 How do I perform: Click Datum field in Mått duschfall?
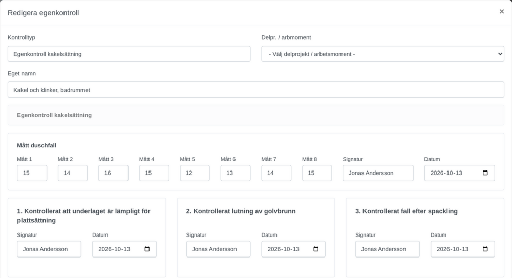pos(459,173)
